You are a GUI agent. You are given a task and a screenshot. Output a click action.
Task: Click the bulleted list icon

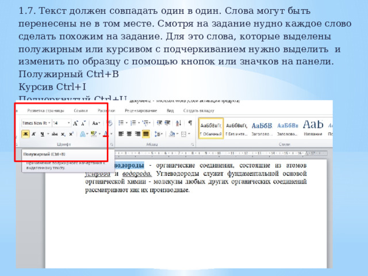tap(121, 122)
